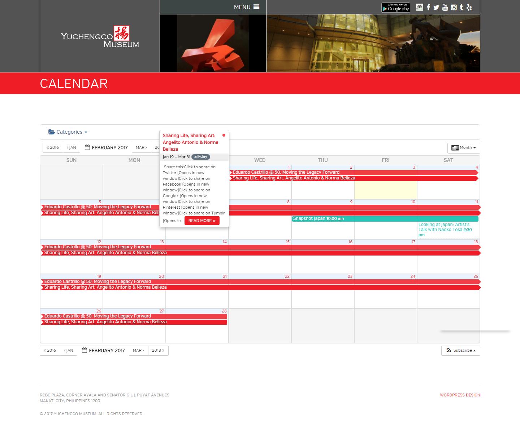520x435 pixels.
Task: Click the all-day badge in event popup
Action: tap(201, 157)
